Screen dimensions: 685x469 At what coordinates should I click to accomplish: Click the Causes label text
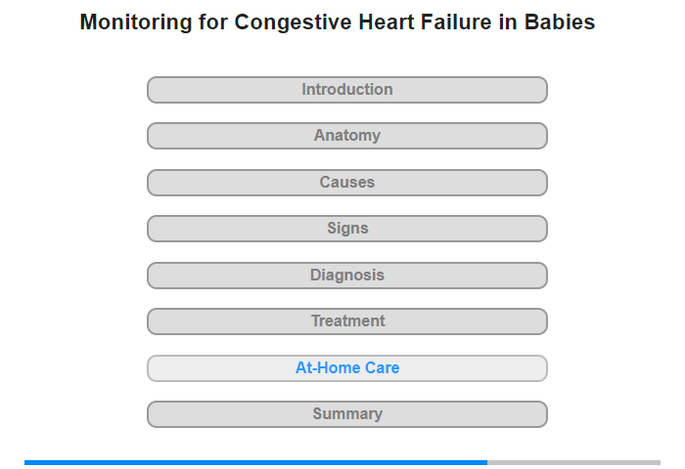tap(347, 182)
